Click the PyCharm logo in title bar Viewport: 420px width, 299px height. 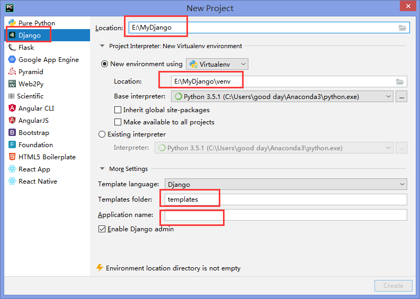tap(10, 8)
